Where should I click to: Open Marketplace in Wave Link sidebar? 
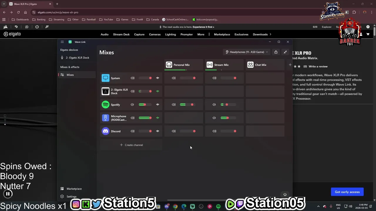coord(74,189)
